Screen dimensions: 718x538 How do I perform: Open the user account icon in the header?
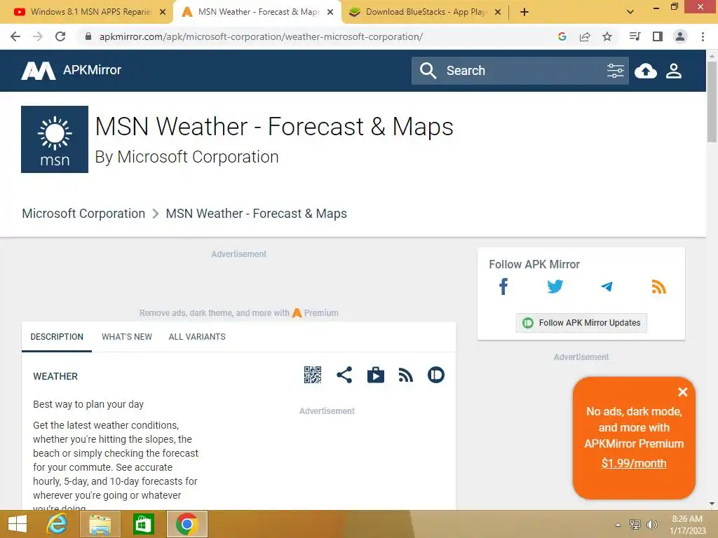pyautogui.click(x=674, y=71)
